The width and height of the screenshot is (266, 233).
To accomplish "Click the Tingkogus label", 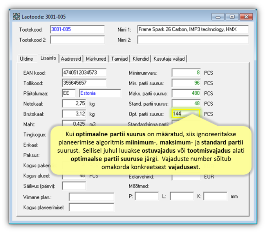I will (34, 135).
